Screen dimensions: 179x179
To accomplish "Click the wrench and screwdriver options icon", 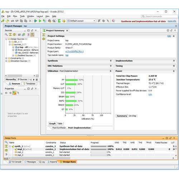I will [x=54, y=21].
